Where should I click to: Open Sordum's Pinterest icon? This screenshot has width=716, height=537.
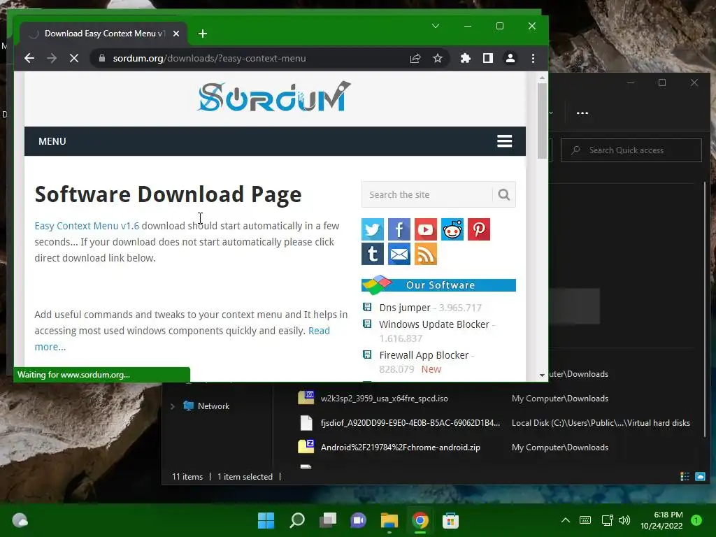[478, 229]
